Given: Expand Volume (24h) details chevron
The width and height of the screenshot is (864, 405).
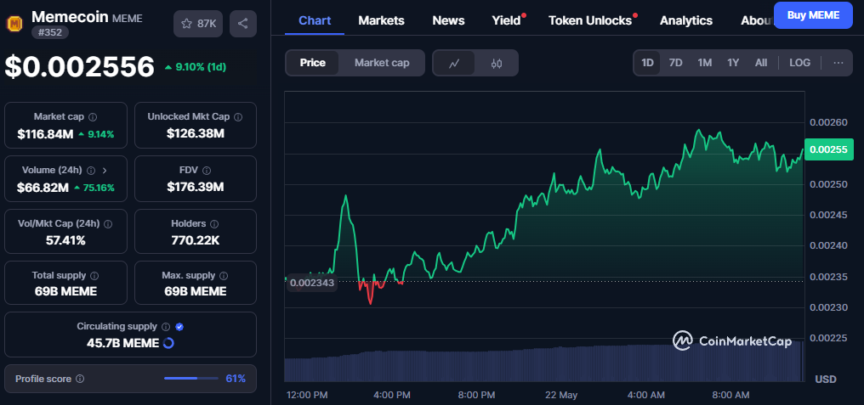Looking at the screenshot, I should (105, 171).
